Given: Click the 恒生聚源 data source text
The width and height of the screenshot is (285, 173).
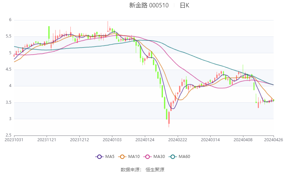Looking at the screenshot, I should (155, 170).
